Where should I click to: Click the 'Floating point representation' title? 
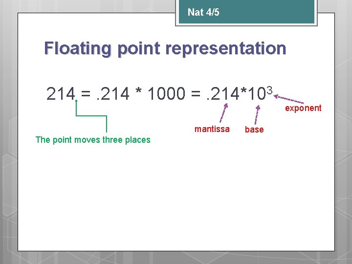coord(165,48)
